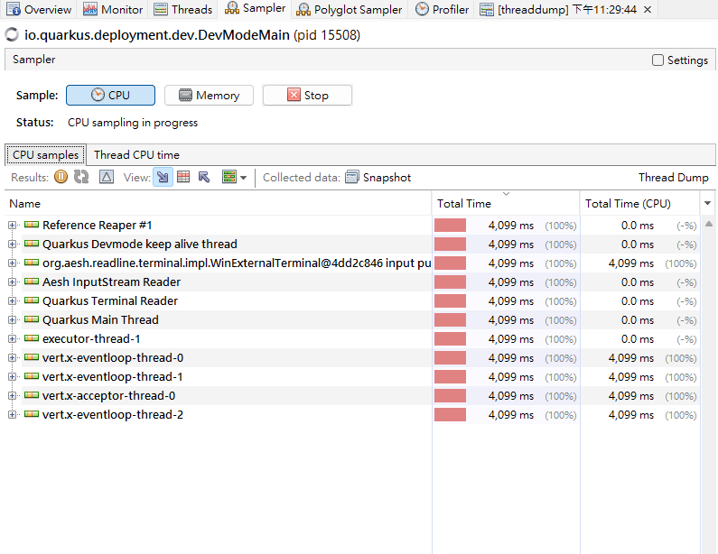Viewport: 718px width, 554px height.
Task: Take a Thread Dump
Action: 673,177
